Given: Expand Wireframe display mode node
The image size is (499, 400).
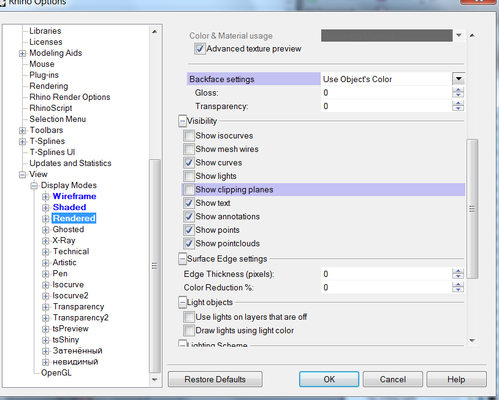Looking at the screenshot, I should click(x=45, y=197).
